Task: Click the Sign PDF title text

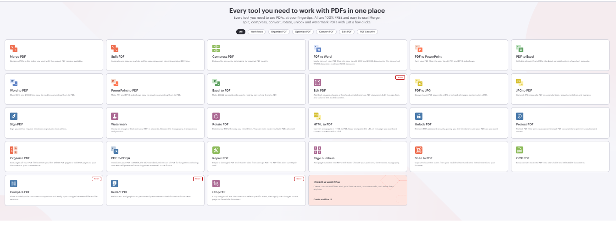Action: (16, 124)
